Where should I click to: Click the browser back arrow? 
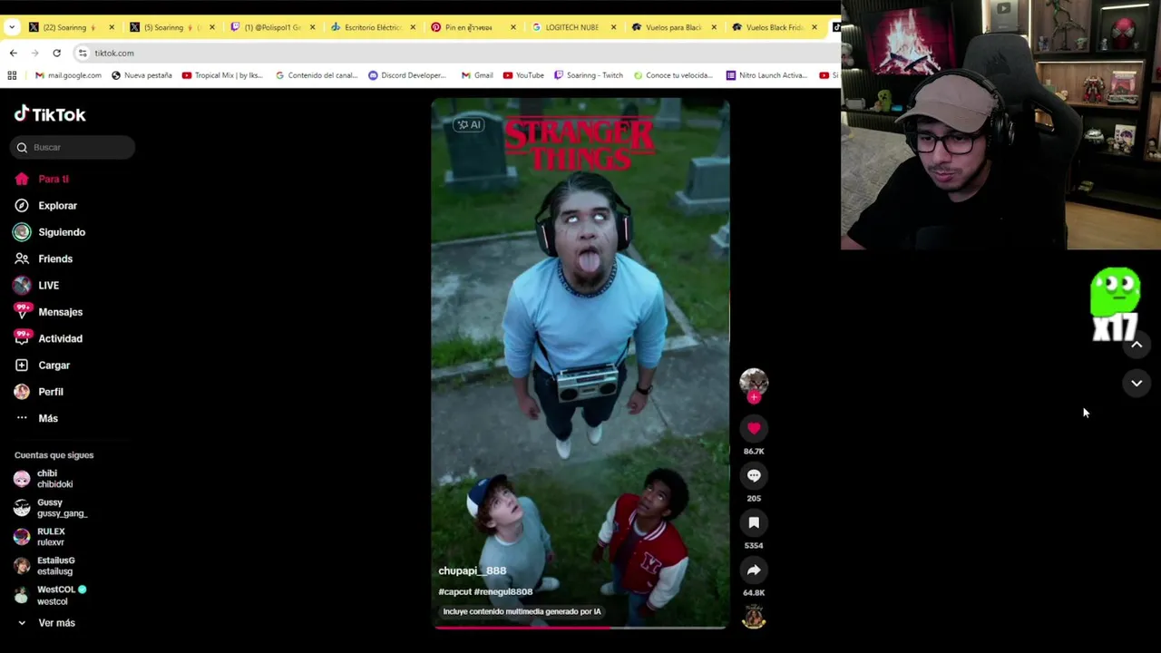click(x=13, y=53)
